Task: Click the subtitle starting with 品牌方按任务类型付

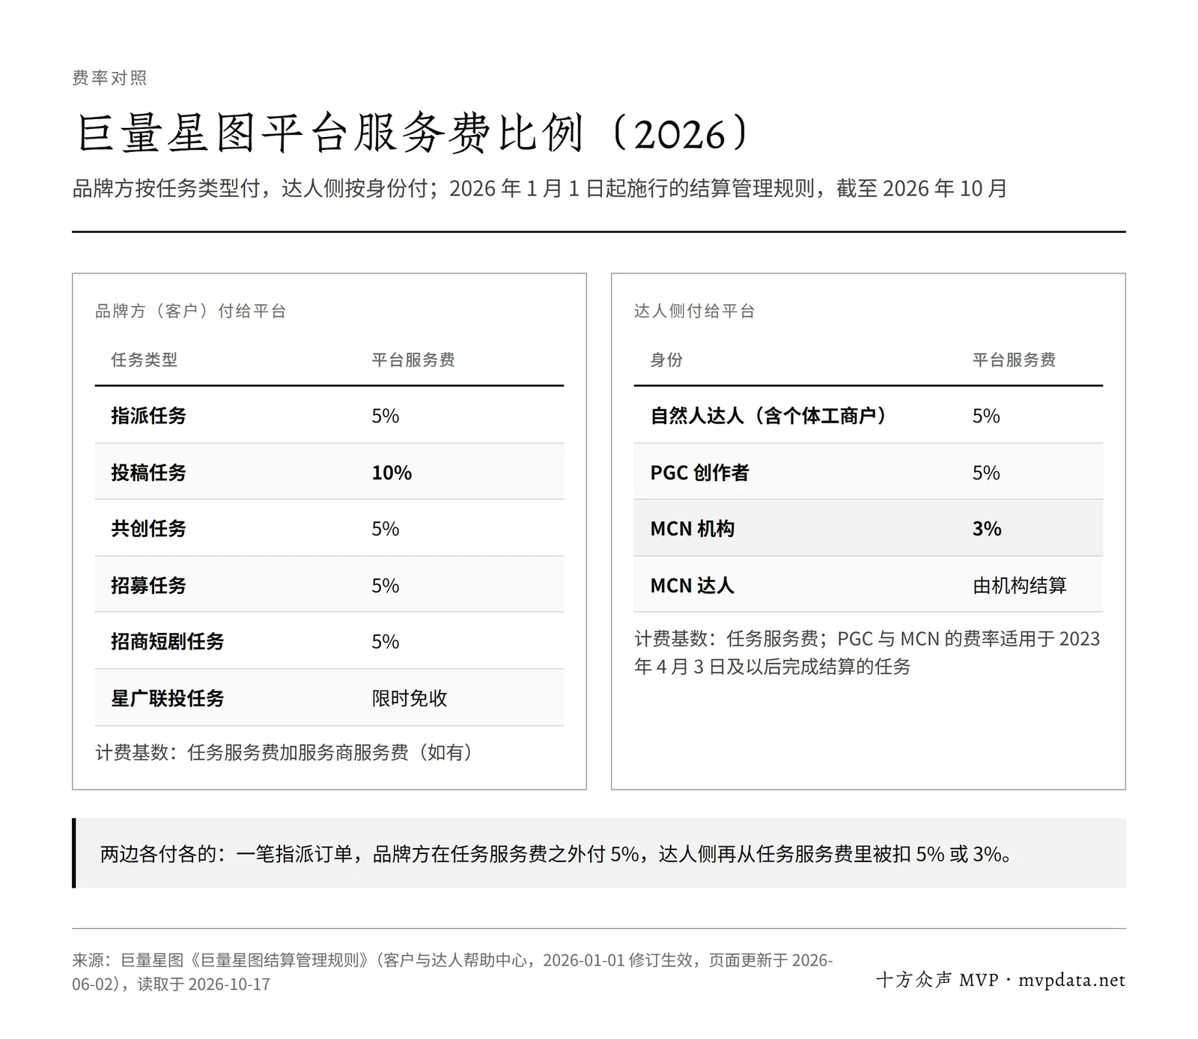Action: 539,188
